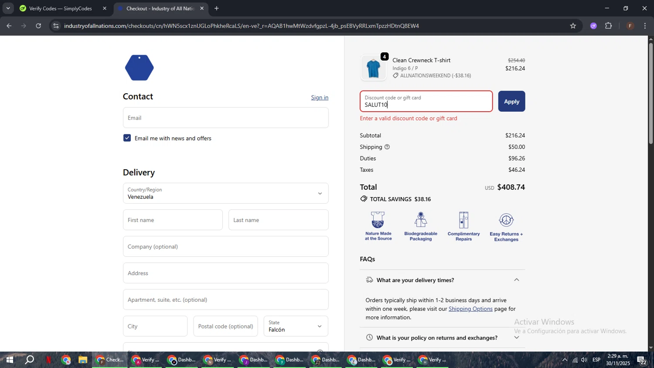The height and width of the screenshot is (368, 654).
Task: Open the tab search dropdown arrow
Action: pos(8,8)
